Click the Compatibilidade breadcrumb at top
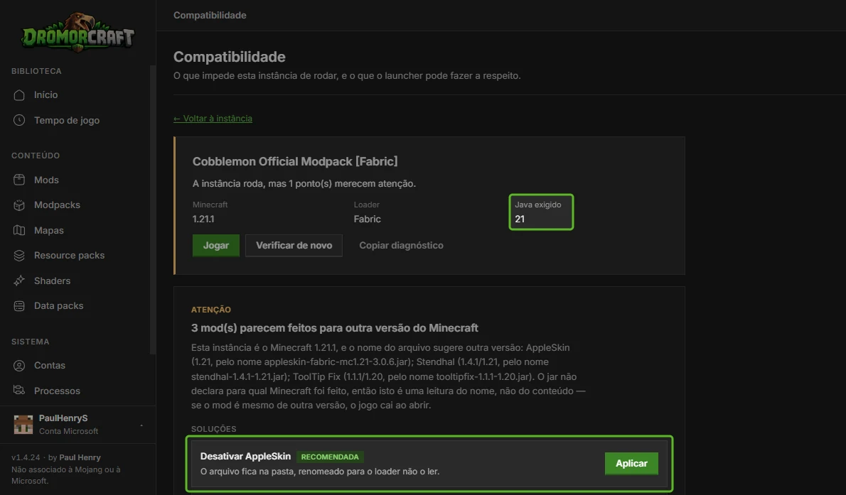 point(210,15)
